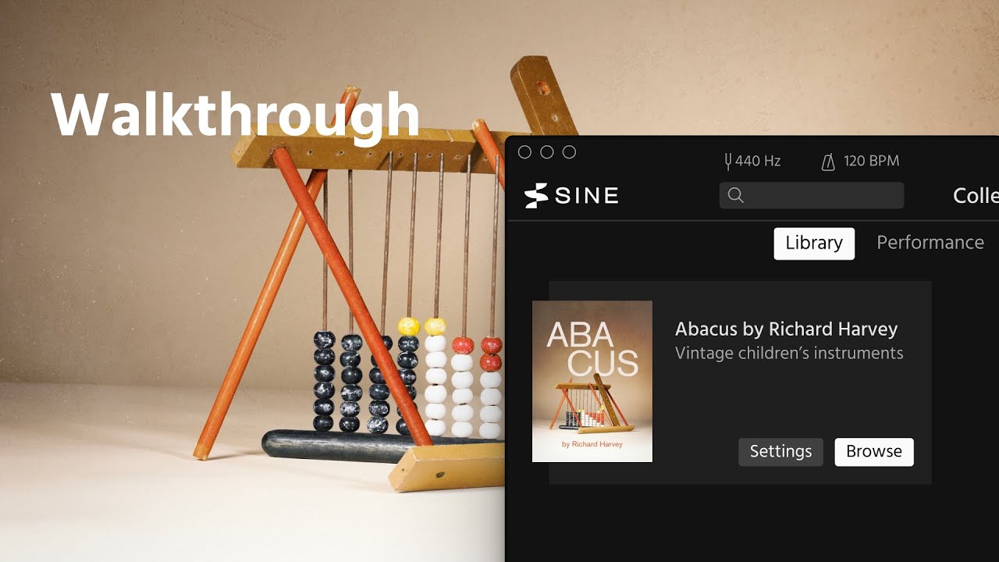Screen dimensions: 999x562
Task: Minimize window with the middle circle button
Action: (x=547, y=152)
